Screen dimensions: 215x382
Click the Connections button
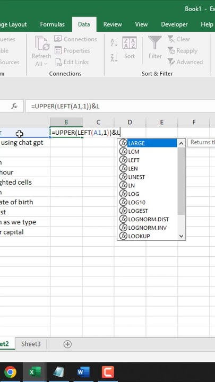point(75,39)
